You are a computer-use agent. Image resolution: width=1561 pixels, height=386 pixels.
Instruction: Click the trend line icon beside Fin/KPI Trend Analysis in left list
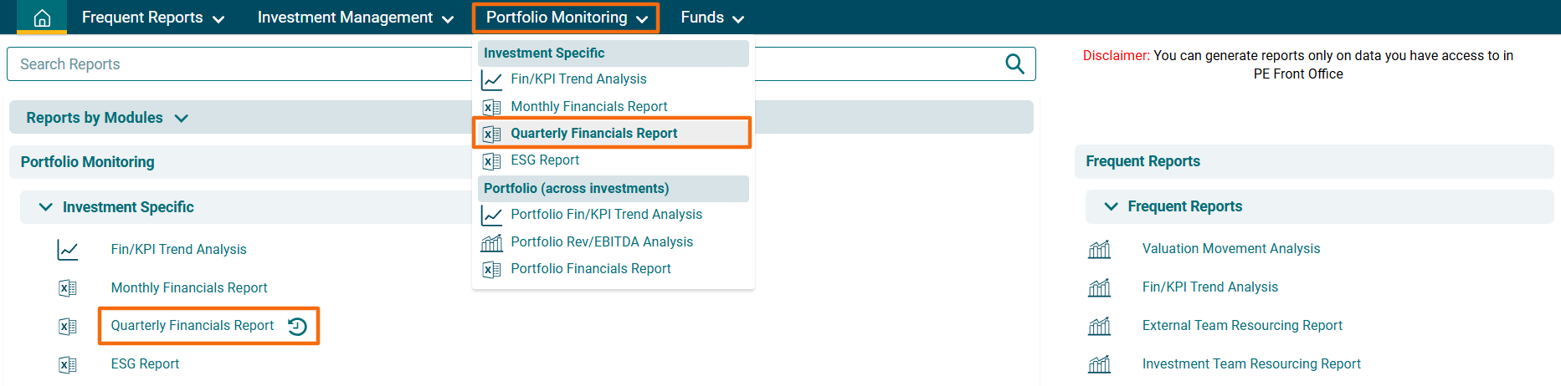68,250
